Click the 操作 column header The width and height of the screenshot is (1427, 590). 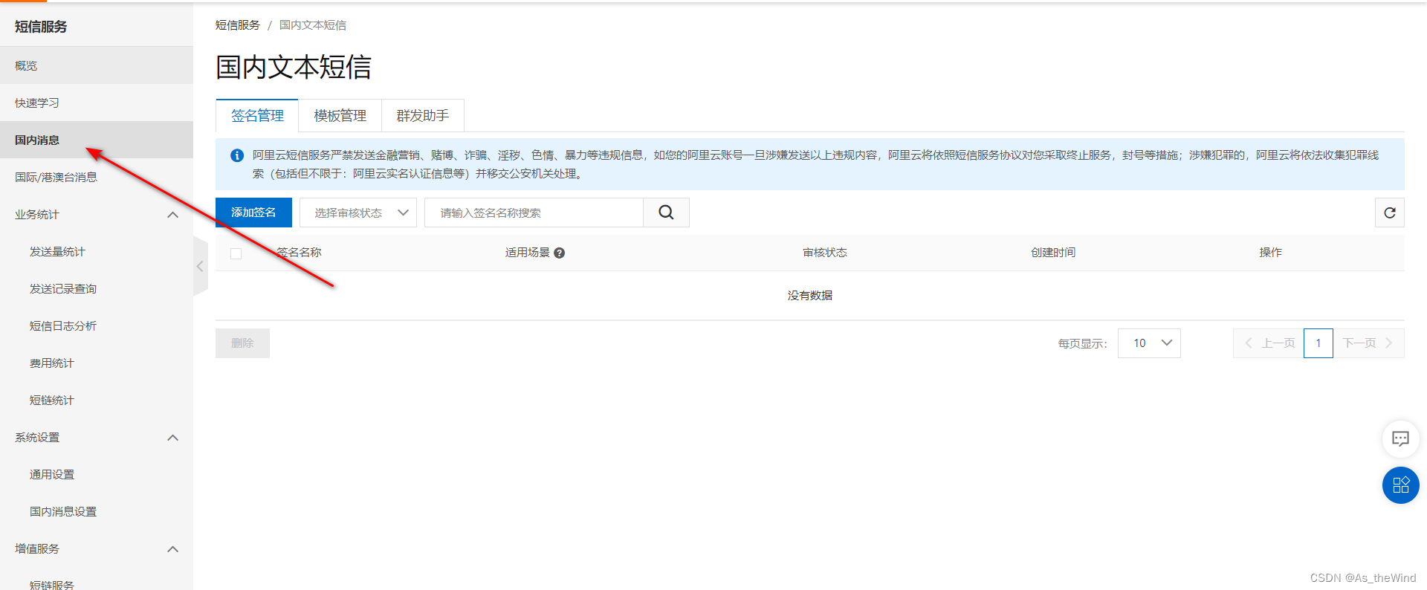(1271, 253)
